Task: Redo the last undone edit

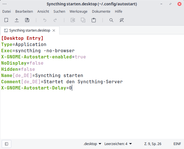Action: click(55, 20)
